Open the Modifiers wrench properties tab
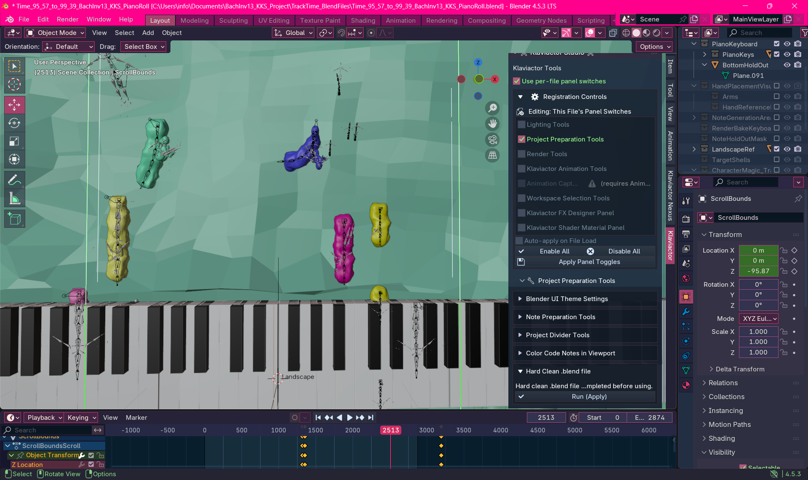The image size is (808, 480). point(686,312)
